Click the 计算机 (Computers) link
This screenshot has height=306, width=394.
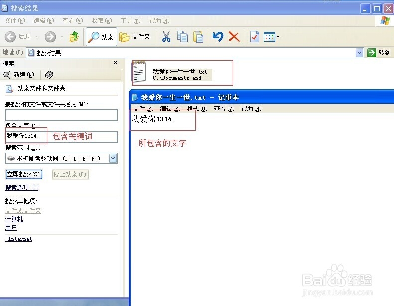[x=14, y=219]
